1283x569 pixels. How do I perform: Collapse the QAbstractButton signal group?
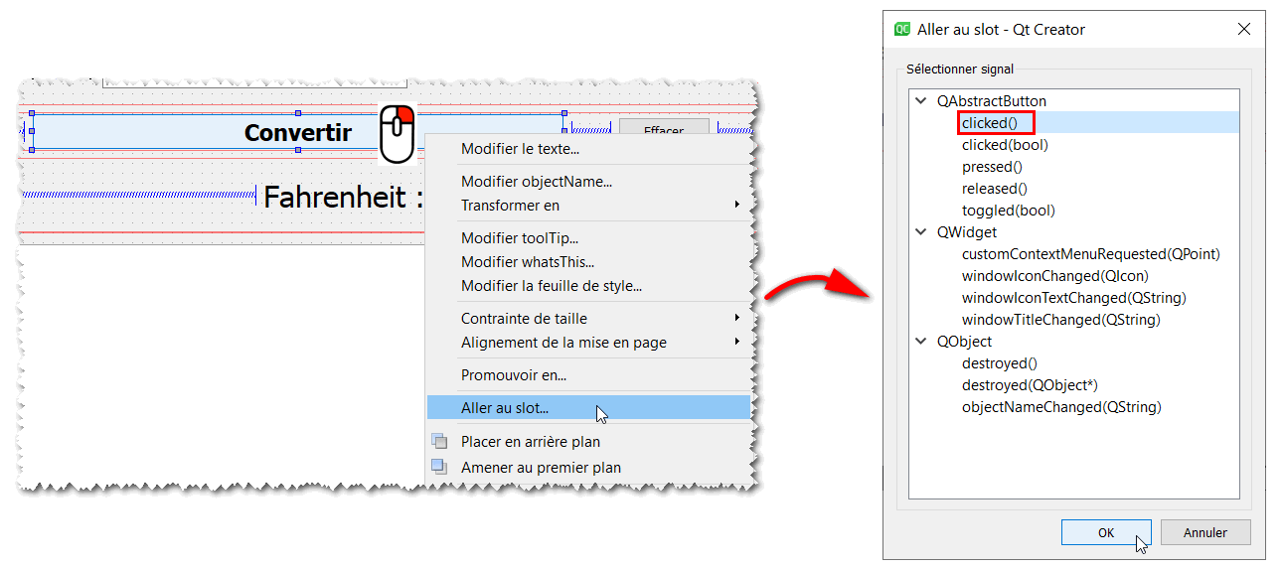[x=921, y=101]
